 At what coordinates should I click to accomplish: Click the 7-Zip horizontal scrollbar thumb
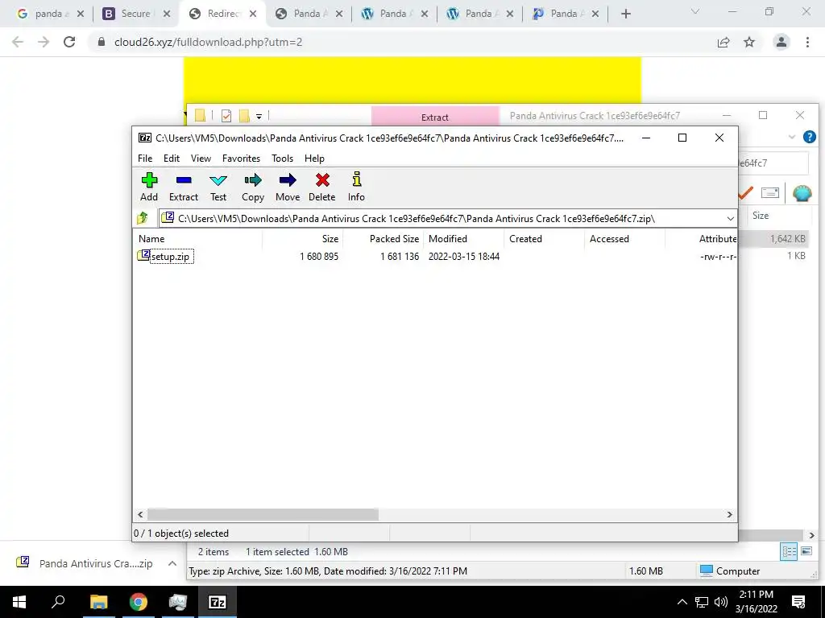click(263, 514)
